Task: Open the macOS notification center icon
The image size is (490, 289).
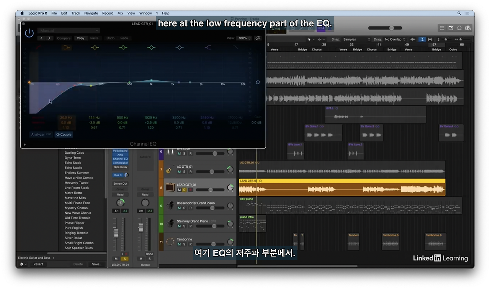Action: pos(468,13)
